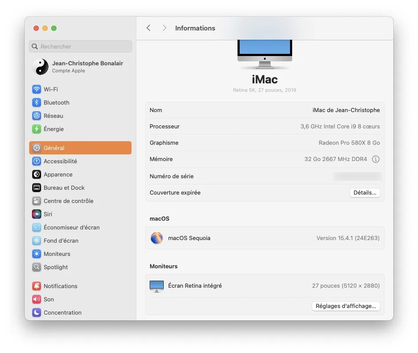
Task: Click 27 pouces (5120 × 2880) text
Action: click(346, 286)
